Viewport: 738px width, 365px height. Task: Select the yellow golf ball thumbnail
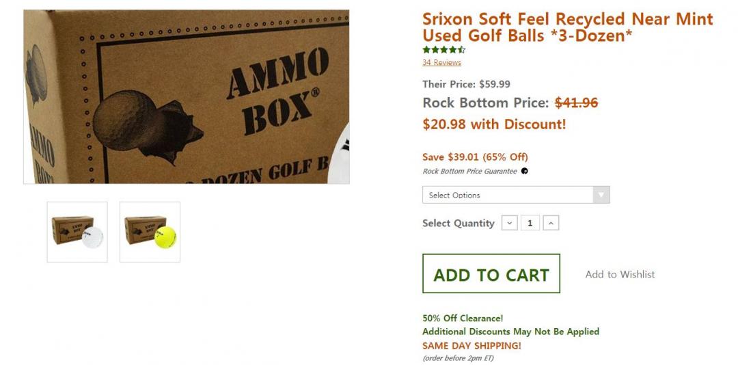click(150, 232)
